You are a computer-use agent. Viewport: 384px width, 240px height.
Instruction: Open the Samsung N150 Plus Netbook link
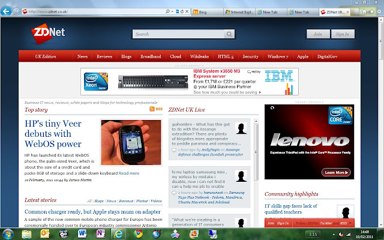211,197
